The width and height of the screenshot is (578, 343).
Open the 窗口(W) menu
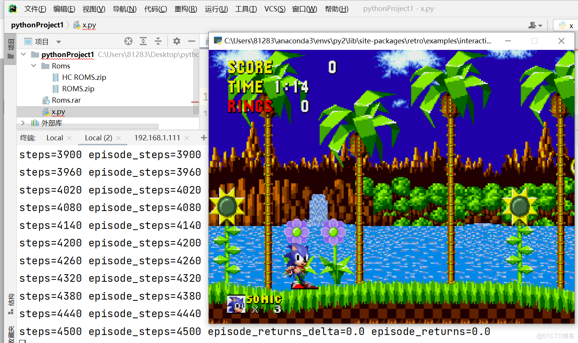[x=304, y=9]
